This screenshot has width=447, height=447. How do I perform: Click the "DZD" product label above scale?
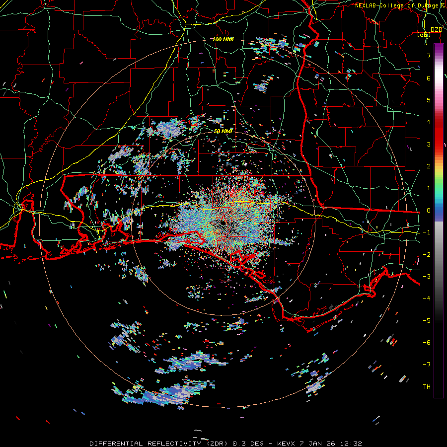pos(436,30)
